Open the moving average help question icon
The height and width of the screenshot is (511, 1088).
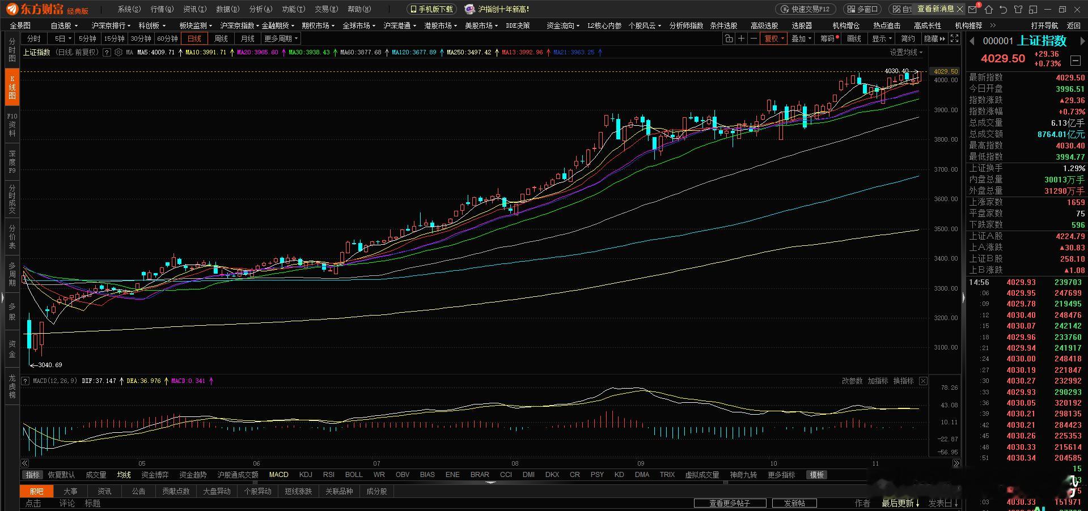(x=108, y=52)
